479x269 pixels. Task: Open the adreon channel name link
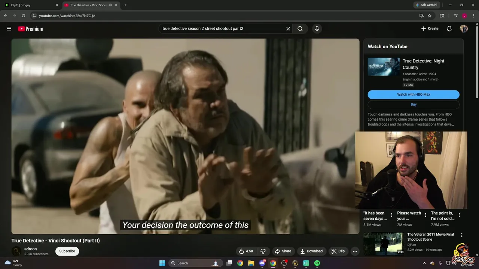31,249
